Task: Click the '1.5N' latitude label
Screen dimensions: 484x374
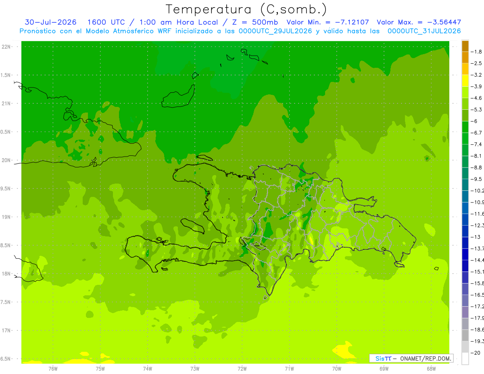Action: tap(6, 75)
